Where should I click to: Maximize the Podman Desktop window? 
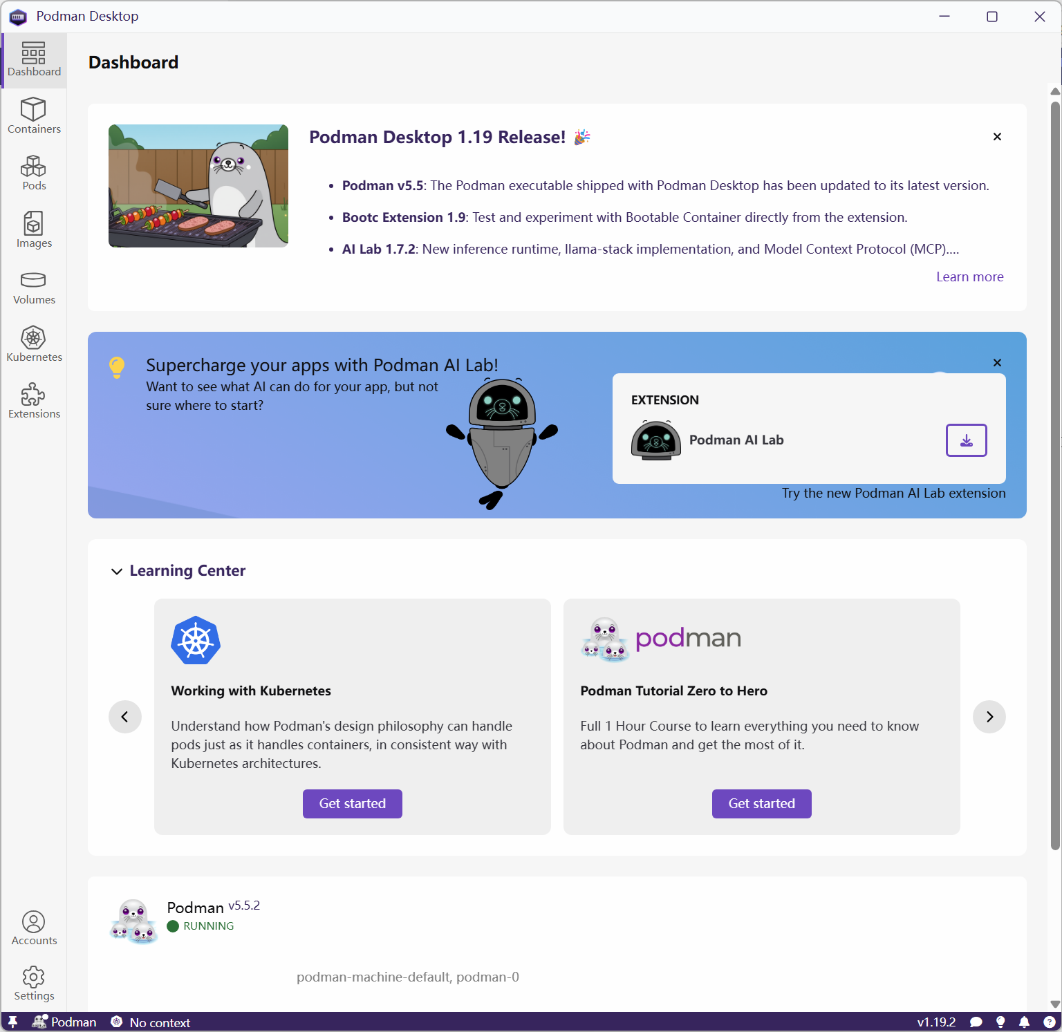(992, 17)
